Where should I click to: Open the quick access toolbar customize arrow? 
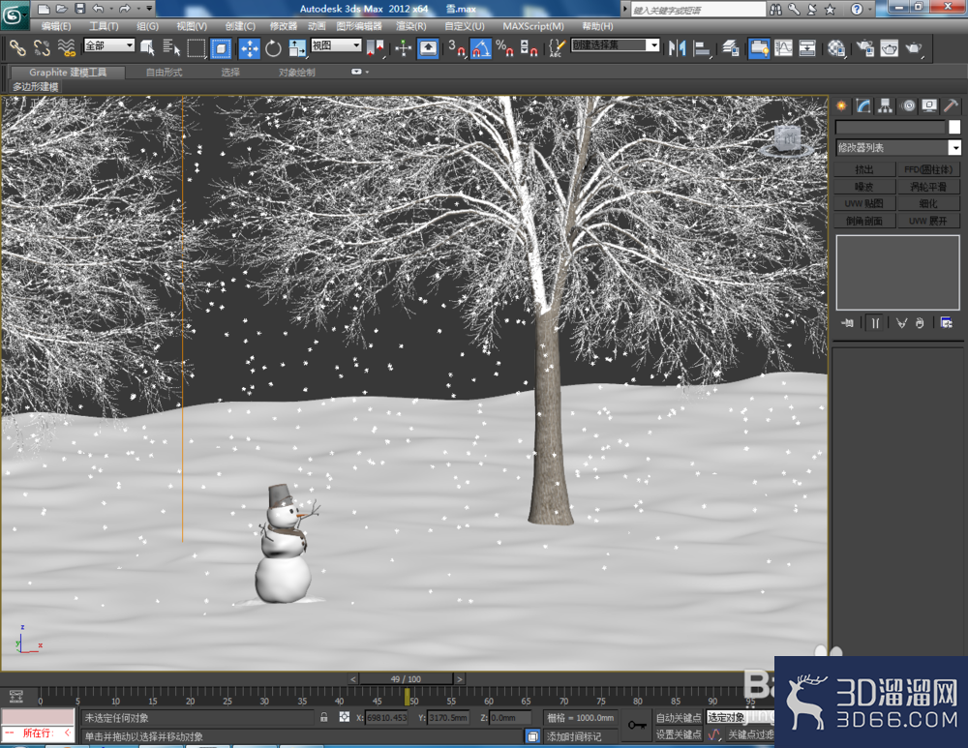(x=149, y=9)
